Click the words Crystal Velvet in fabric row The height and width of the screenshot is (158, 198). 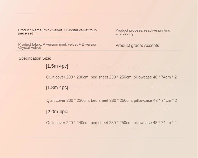(30, 48)
